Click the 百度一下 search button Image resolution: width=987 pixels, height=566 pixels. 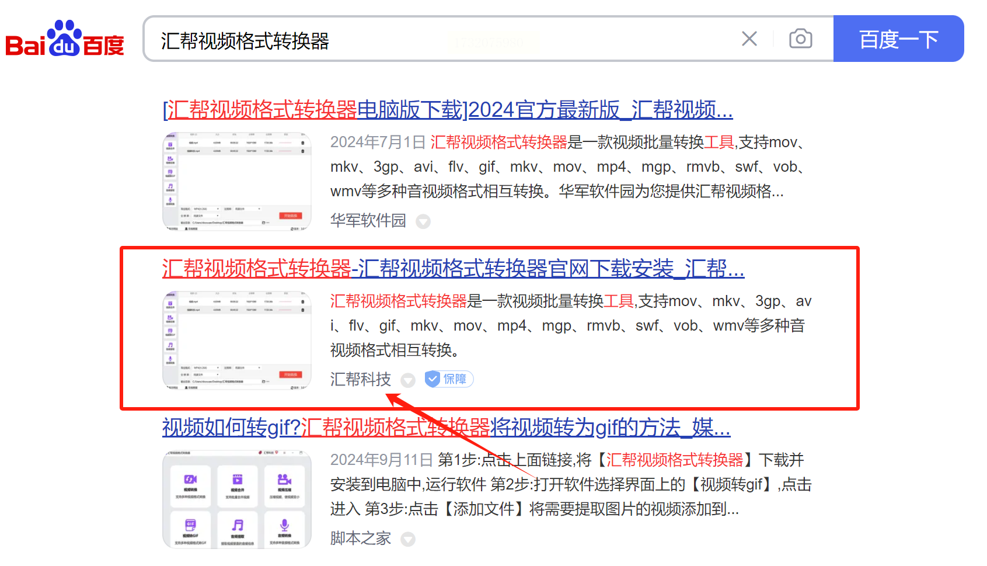(x=898, y=39)
